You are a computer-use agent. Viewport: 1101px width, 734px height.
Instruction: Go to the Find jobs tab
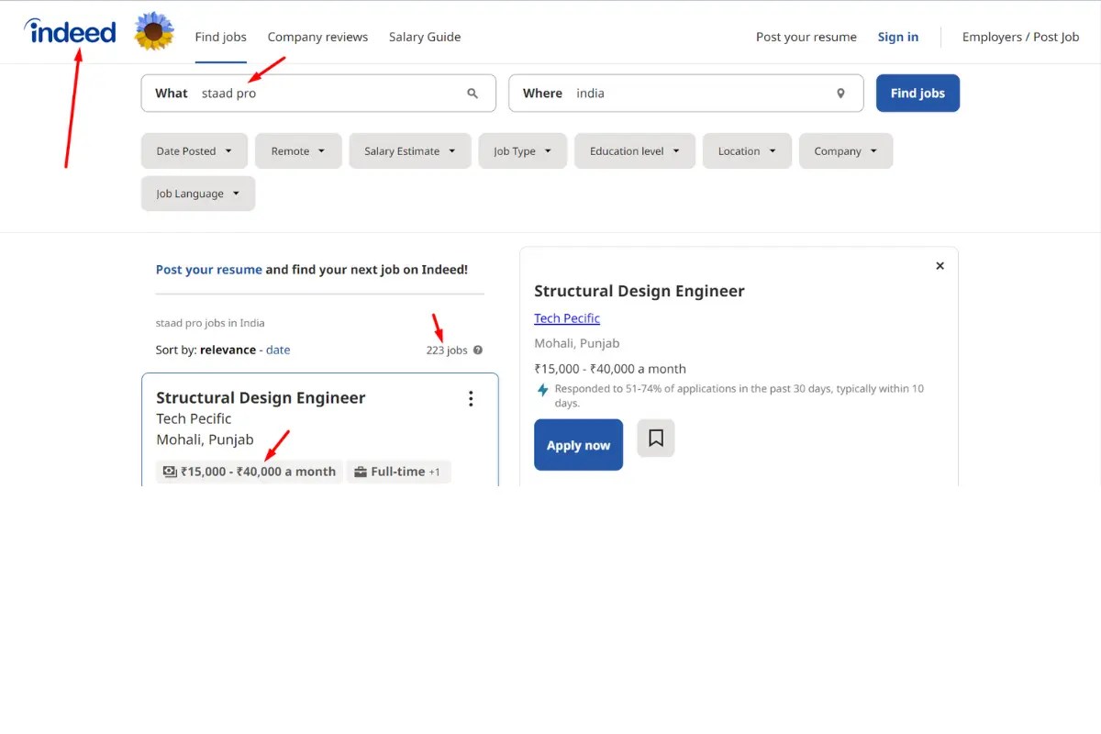point(221,37)
